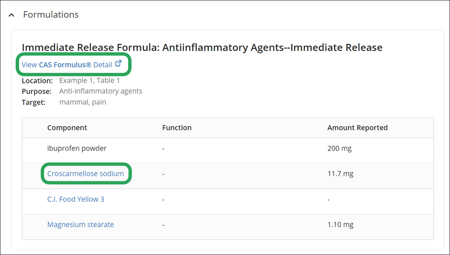This screenshot has height=255, width=450.
Task: Click the Function column header
Action: (x=177, y=127)
